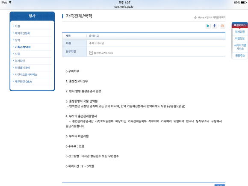Open 사이버기업 서비스 quick link

point(240,47)
